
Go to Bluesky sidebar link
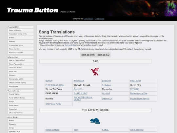(x=21, y=41)
